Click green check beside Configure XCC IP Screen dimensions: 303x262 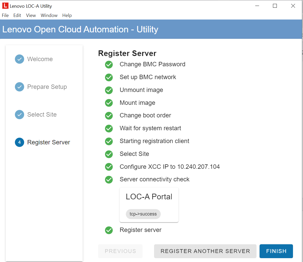pos(109,167)
